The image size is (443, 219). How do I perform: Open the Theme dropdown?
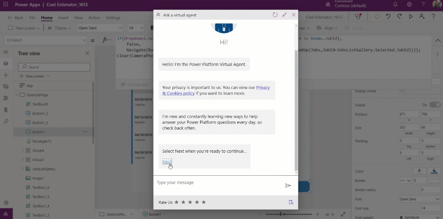pyautogui.click(x=59, y=28)
